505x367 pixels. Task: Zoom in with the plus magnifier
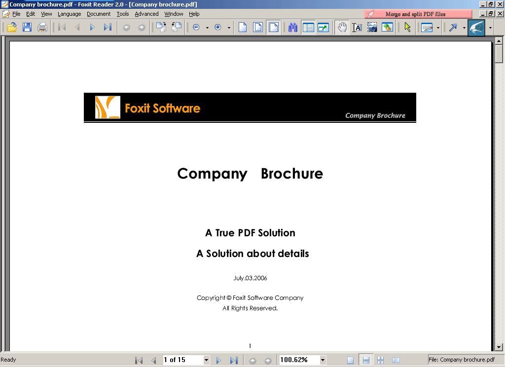coord(218,28)
